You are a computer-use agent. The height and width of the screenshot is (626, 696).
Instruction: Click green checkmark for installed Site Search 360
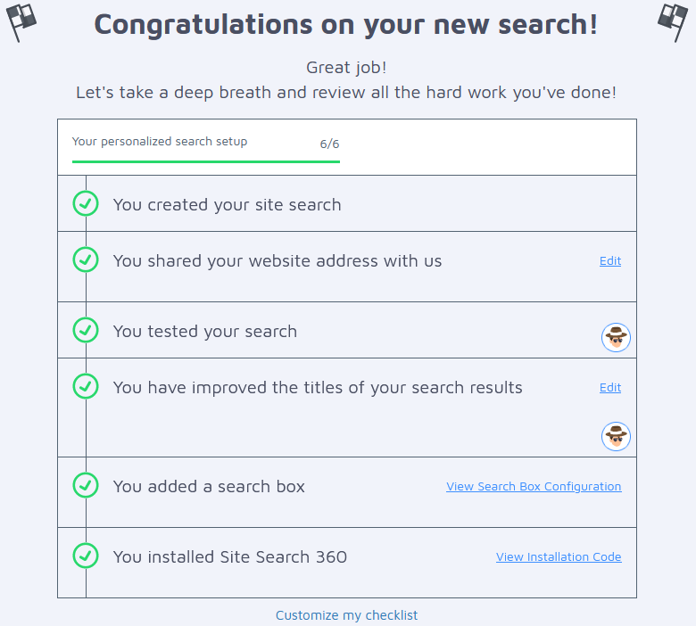coord(86,556)
